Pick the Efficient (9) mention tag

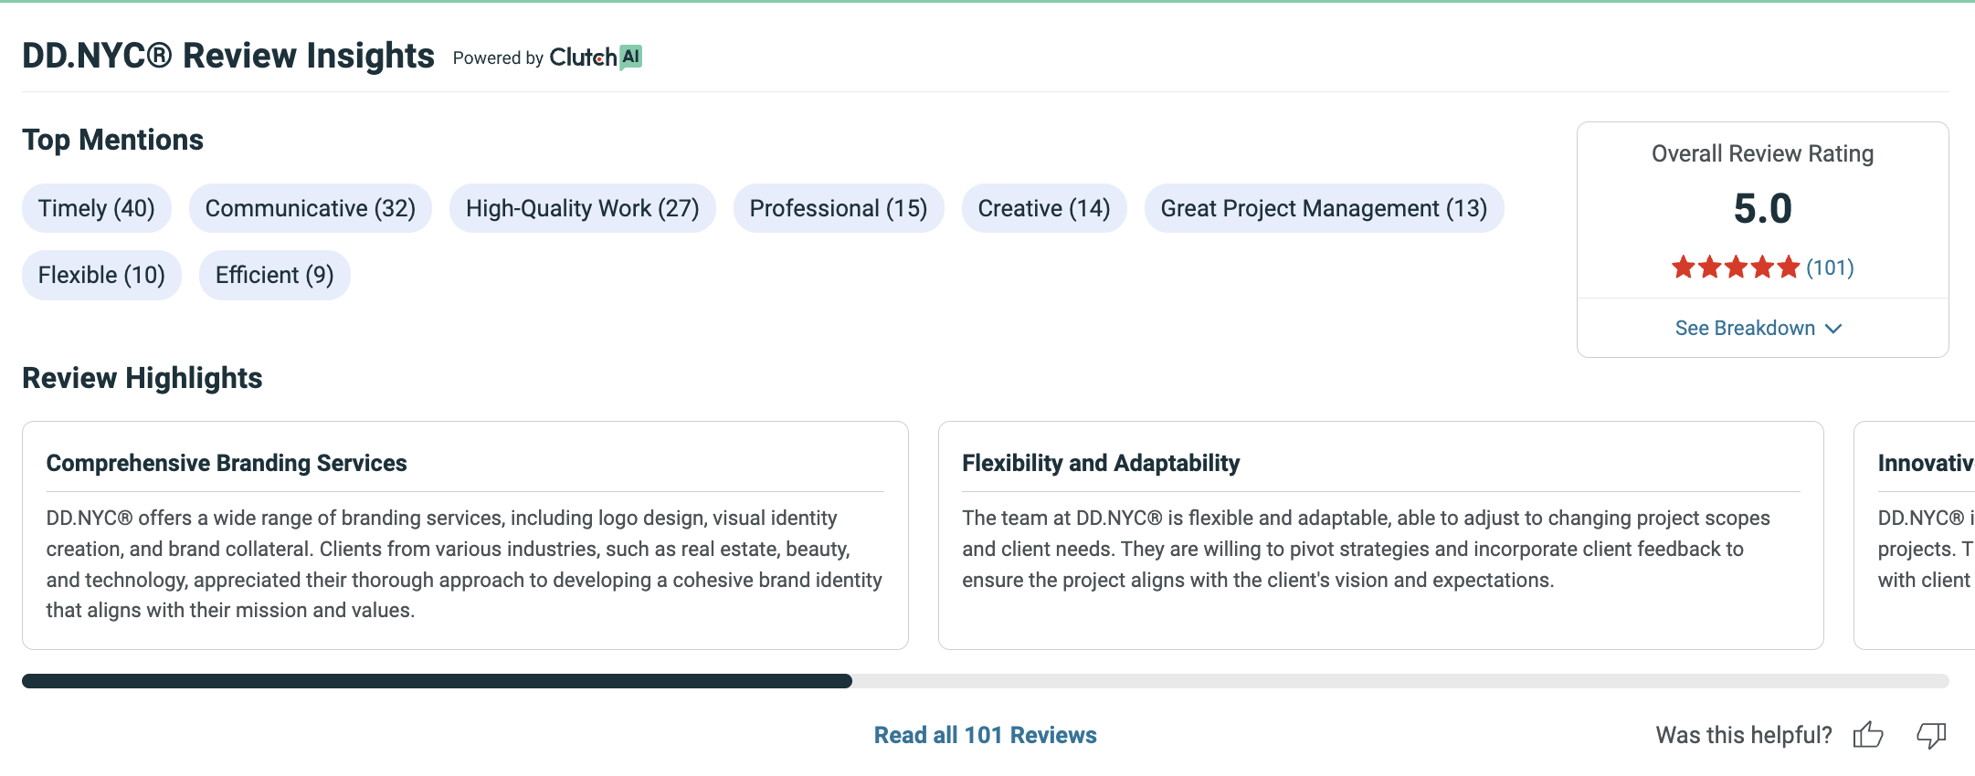[275, 275]
